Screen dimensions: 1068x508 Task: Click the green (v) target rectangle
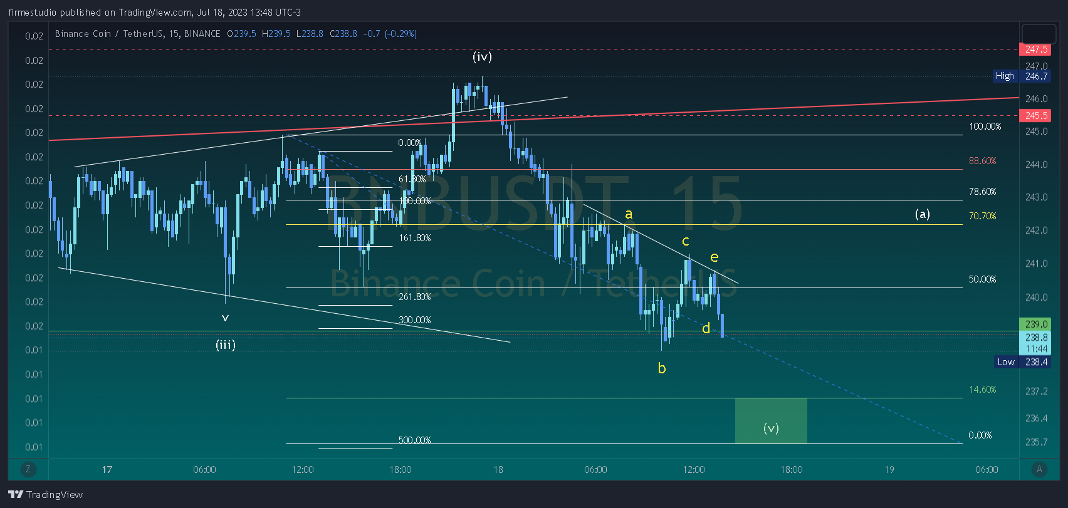pos(771,420)
